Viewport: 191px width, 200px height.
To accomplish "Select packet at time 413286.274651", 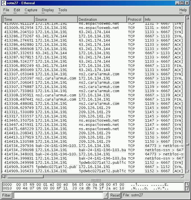I will point(93,40).
